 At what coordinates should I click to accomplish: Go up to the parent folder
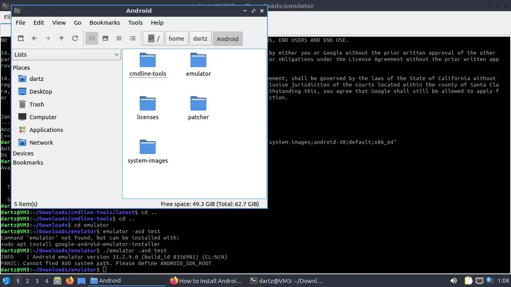tap(61, 39)
